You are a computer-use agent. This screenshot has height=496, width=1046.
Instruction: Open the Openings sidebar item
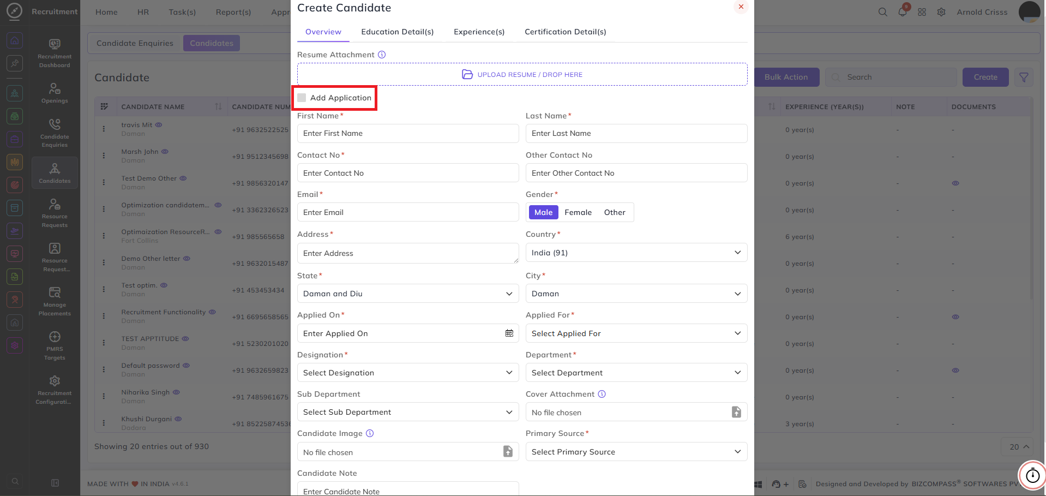(55, 93)
